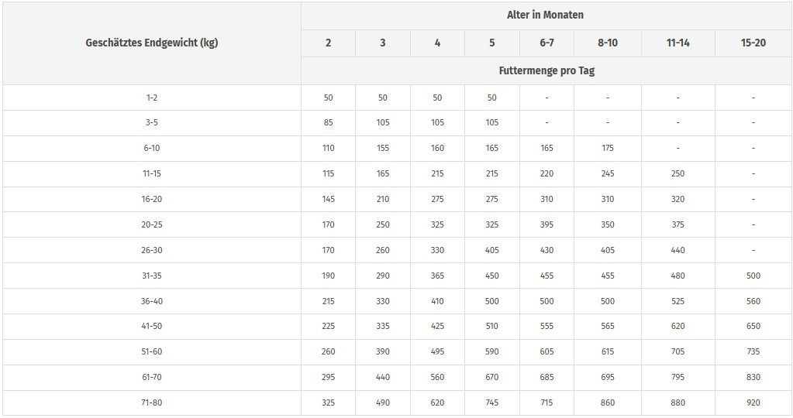793x418 pixels.
Task: Select the weight row label '16-20'
Action: coord(152,199)
